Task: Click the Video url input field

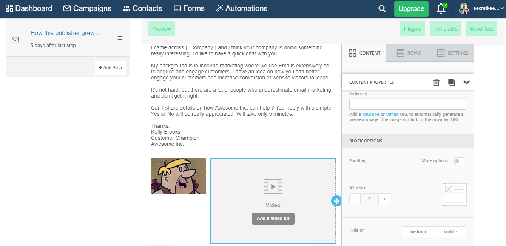Action: (x=408, y=104)
